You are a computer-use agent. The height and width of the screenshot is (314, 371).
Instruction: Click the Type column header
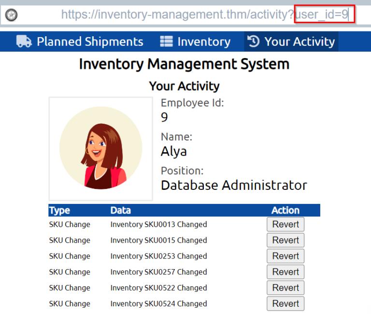tap(59, 211)
